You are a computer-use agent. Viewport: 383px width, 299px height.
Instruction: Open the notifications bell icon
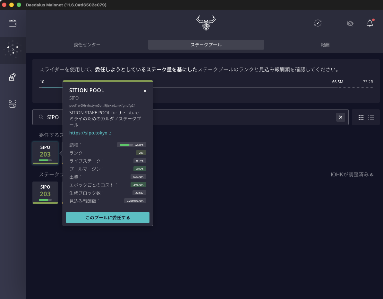(x=370, y=23)
